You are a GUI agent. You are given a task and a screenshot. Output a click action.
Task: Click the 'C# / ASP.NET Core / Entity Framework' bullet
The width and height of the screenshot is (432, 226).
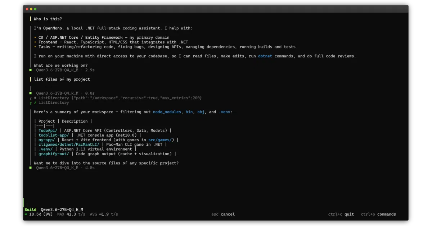[102, 37]
